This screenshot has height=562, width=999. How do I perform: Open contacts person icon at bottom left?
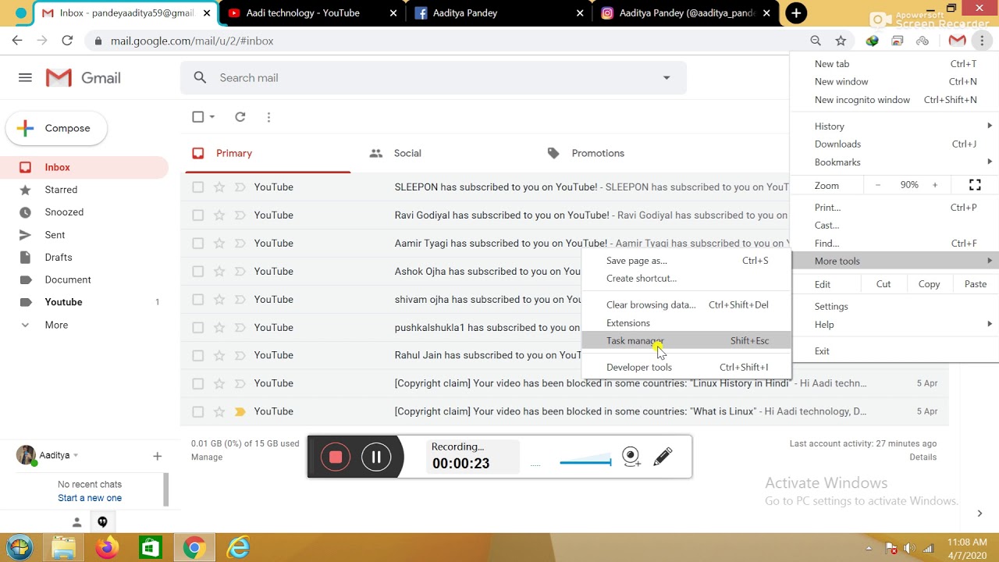tap(76, 522)
